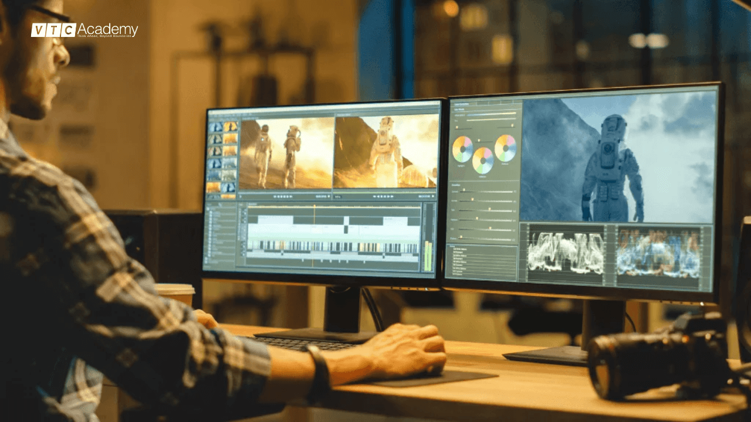This screenshot has height=422, width=751.
Task: Click the snap icon at the timeline's top-left
Action: pos(242,205)
